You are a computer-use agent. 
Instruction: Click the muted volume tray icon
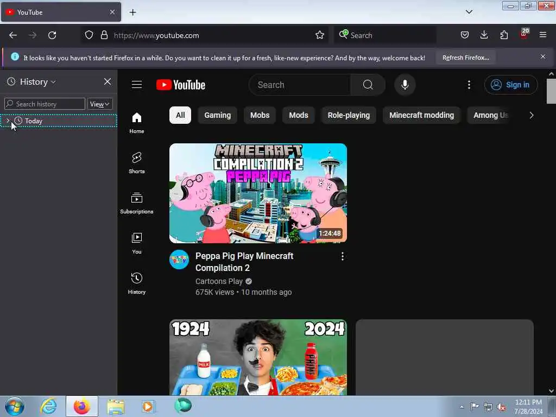click(501, 407)
